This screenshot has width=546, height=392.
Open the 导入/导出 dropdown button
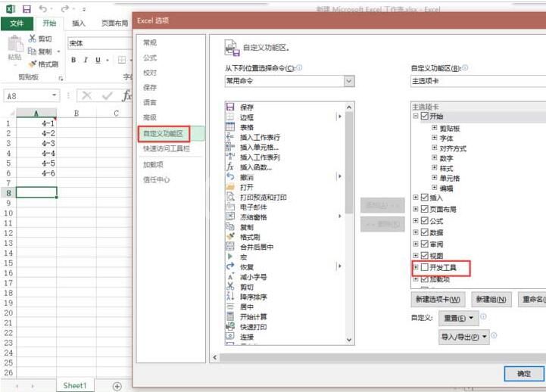463,337
